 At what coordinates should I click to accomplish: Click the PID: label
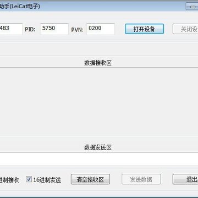pyautogui.click(x=30, y=30)
